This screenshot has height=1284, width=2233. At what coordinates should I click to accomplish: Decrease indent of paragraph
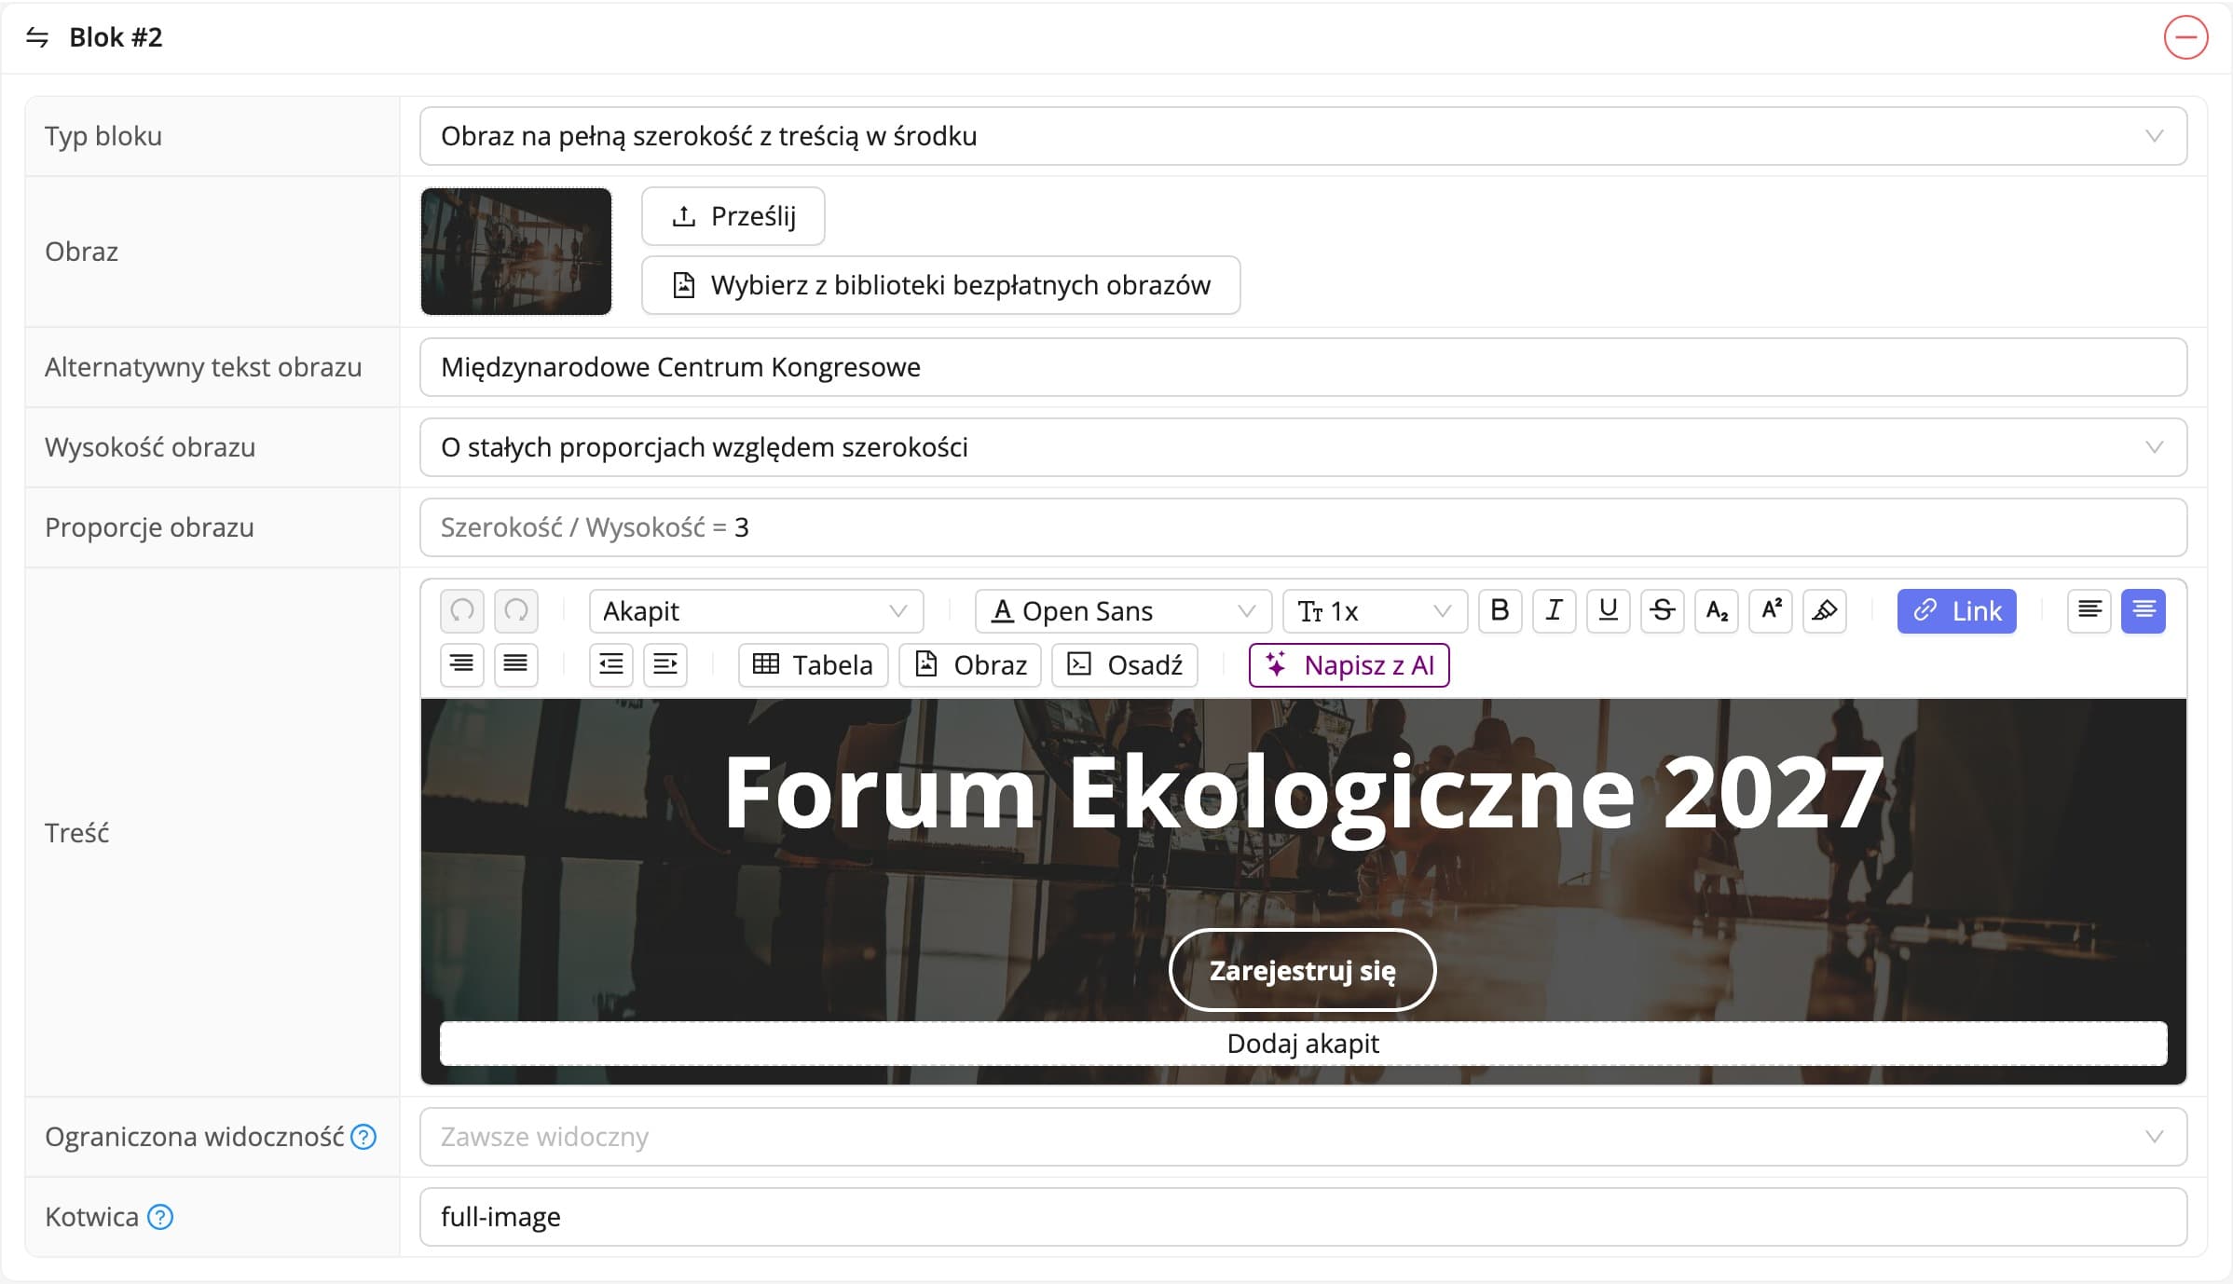click(611, 665)
